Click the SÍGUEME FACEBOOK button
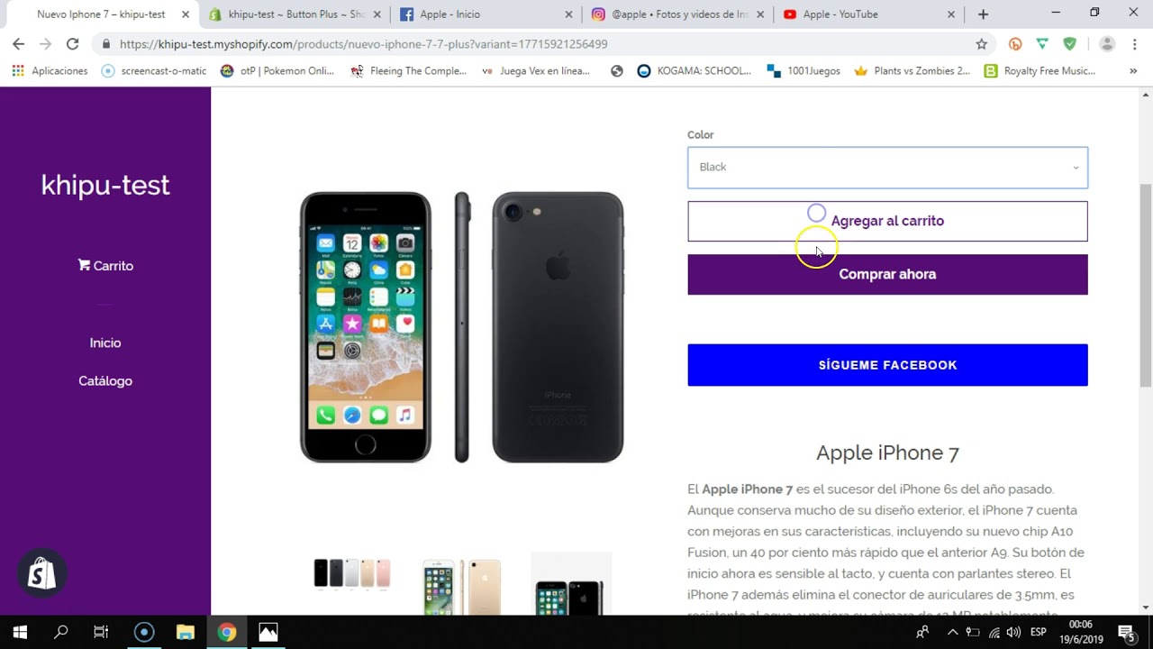Screen dimensions: 1153x649 point(887,365)
